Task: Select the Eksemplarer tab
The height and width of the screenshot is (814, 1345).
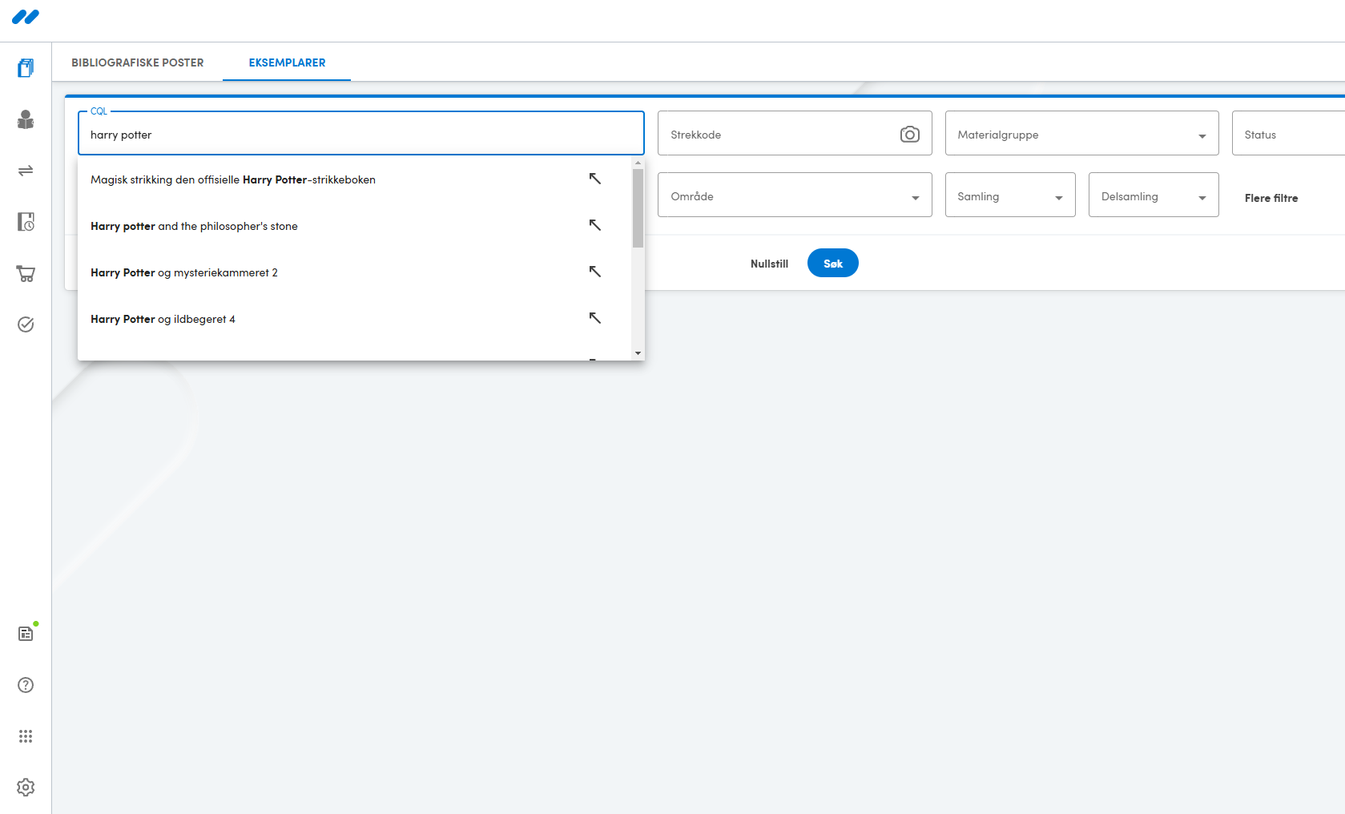Action: pos(287,62)
